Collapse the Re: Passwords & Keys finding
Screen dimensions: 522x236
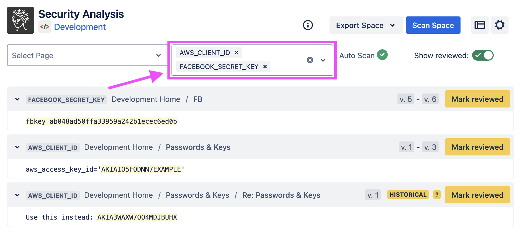[17, 195]
